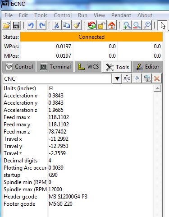Click the Header gcode label

(x=20, y=197)
